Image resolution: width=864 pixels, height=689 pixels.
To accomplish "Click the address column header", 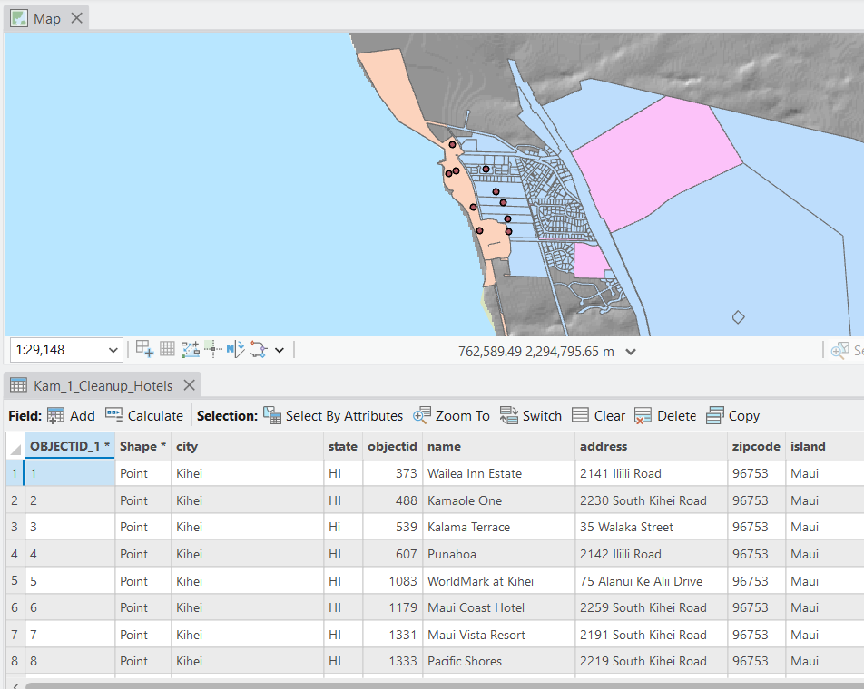I will (651, 446).
